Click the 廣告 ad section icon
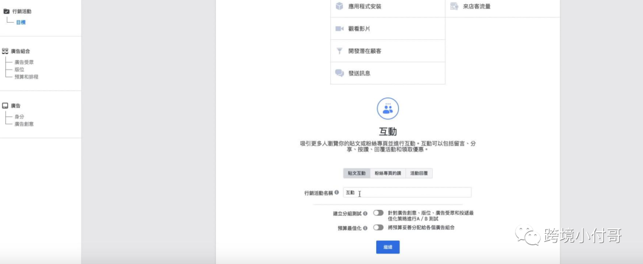Screen dimensions: 643x264 click(5, 106)
